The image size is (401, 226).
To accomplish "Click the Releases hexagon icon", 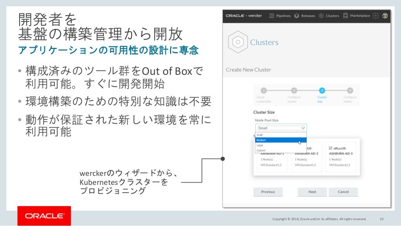I will (297, 16).
